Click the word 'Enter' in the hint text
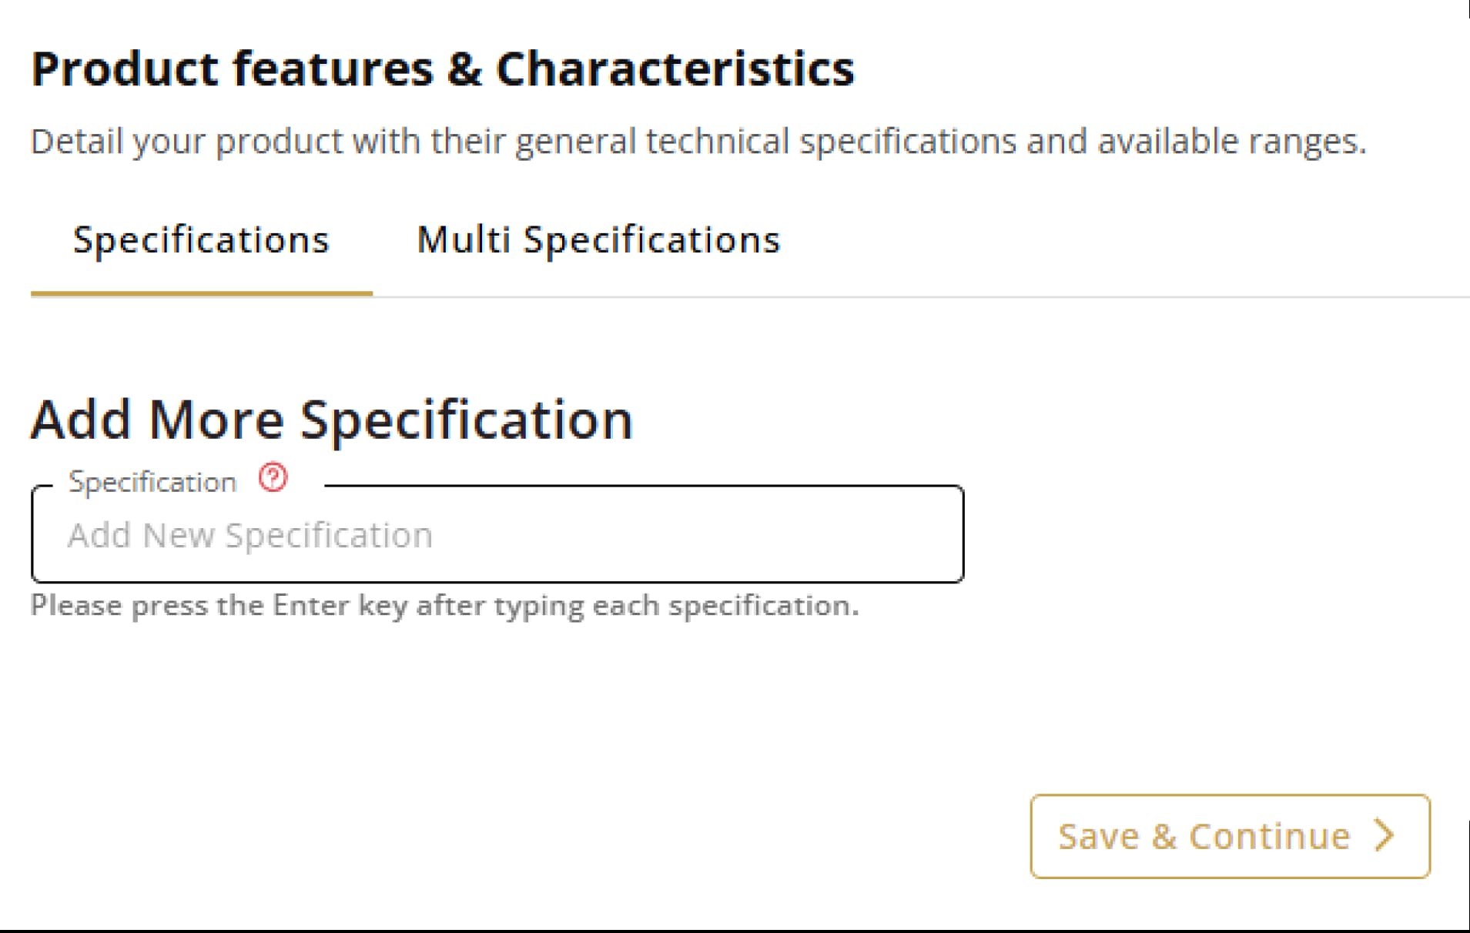Screen dimensions: 1470x933 pos(310,606)
